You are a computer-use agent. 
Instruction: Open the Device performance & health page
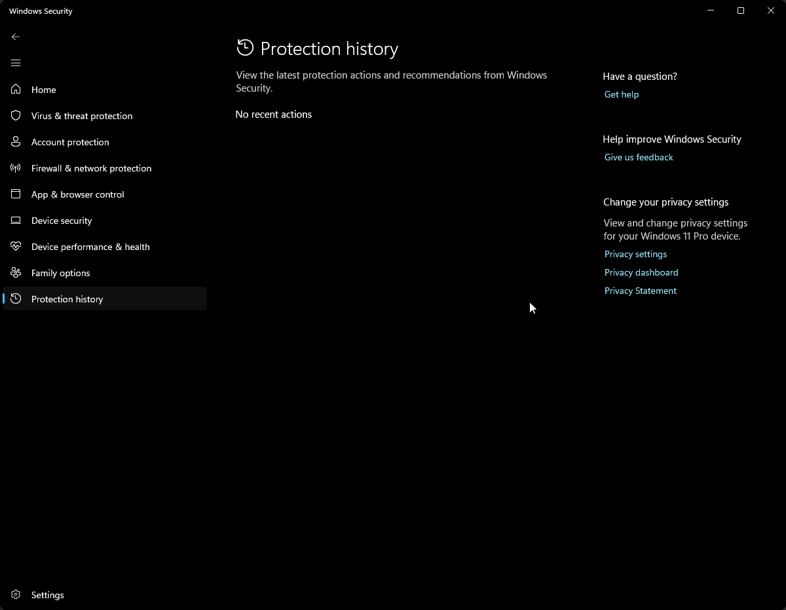[90, 247]
